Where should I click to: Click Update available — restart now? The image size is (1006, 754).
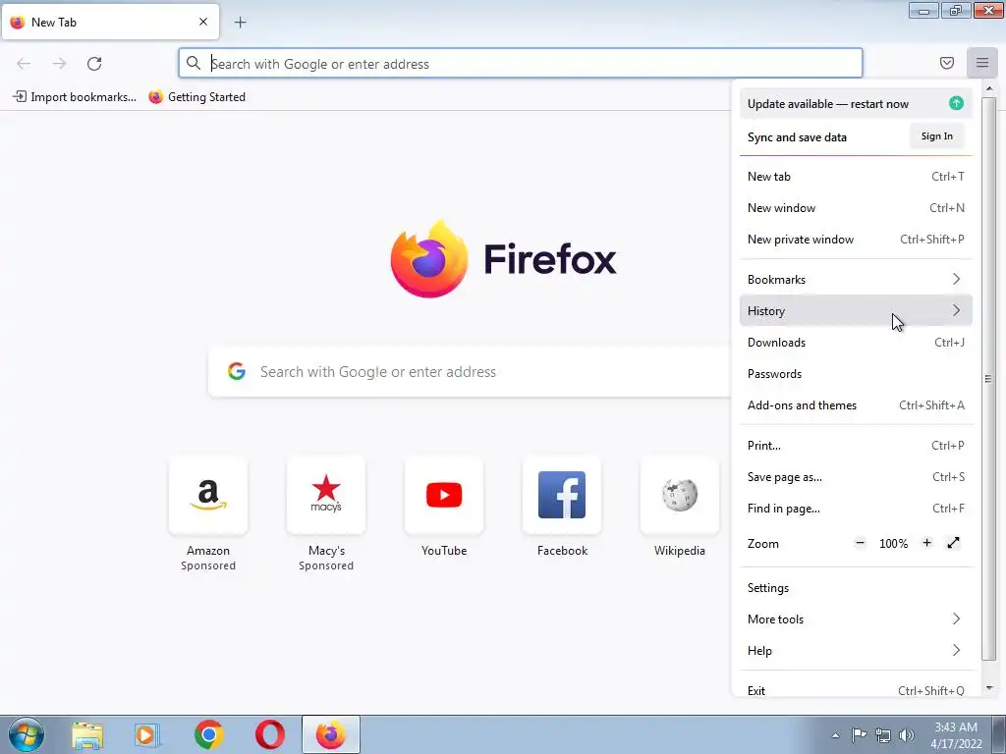[856, 103]
